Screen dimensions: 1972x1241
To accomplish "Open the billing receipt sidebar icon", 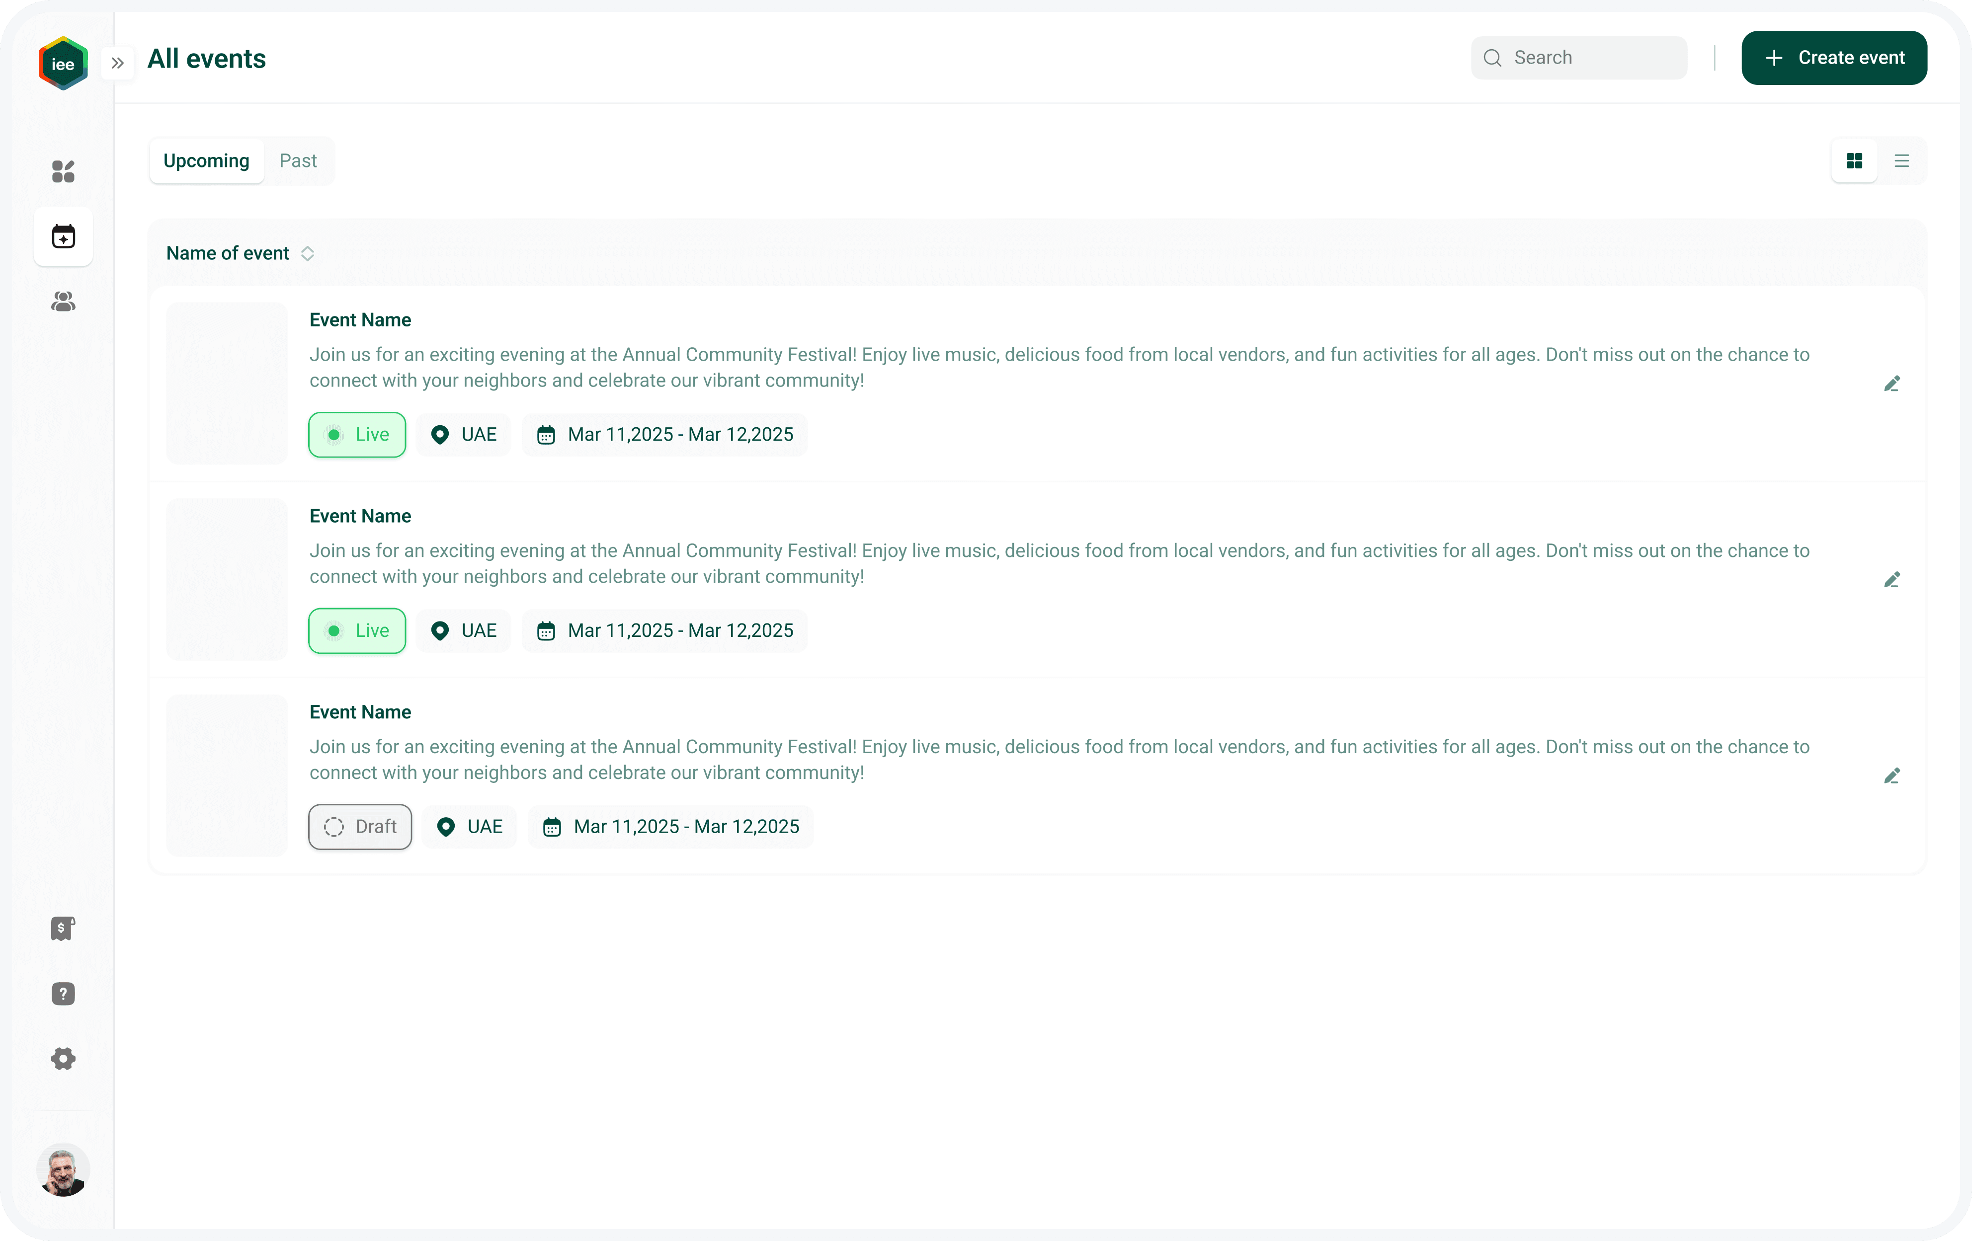I will 63,929.
